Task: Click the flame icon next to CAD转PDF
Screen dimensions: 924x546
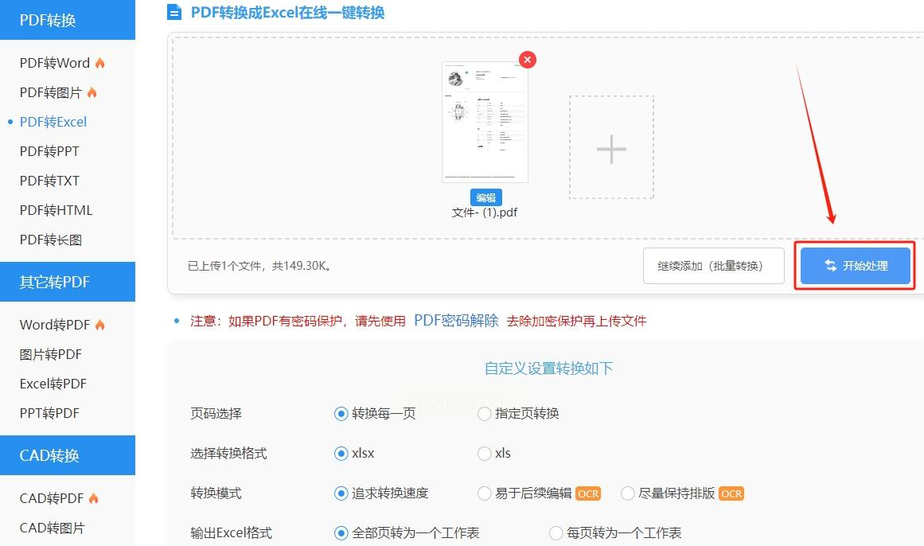Action: click(x=93, y=498)
